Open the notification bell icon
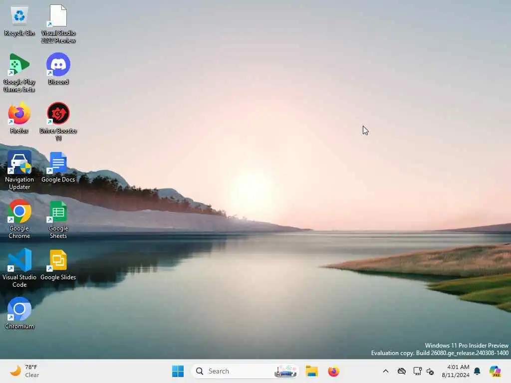 pyautogui.click(x=477, y=371)
